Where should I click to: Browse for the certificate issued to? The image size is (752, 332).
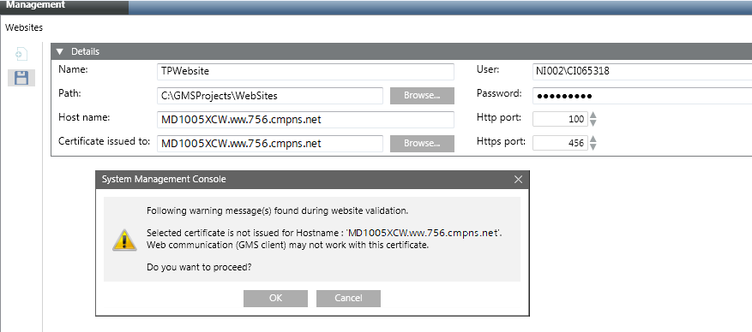pos(422,143)
